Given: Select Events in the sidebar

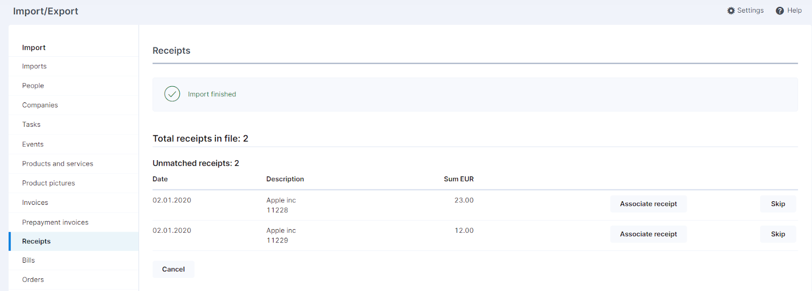Looking at the screenshot, I should pos(74,144).
